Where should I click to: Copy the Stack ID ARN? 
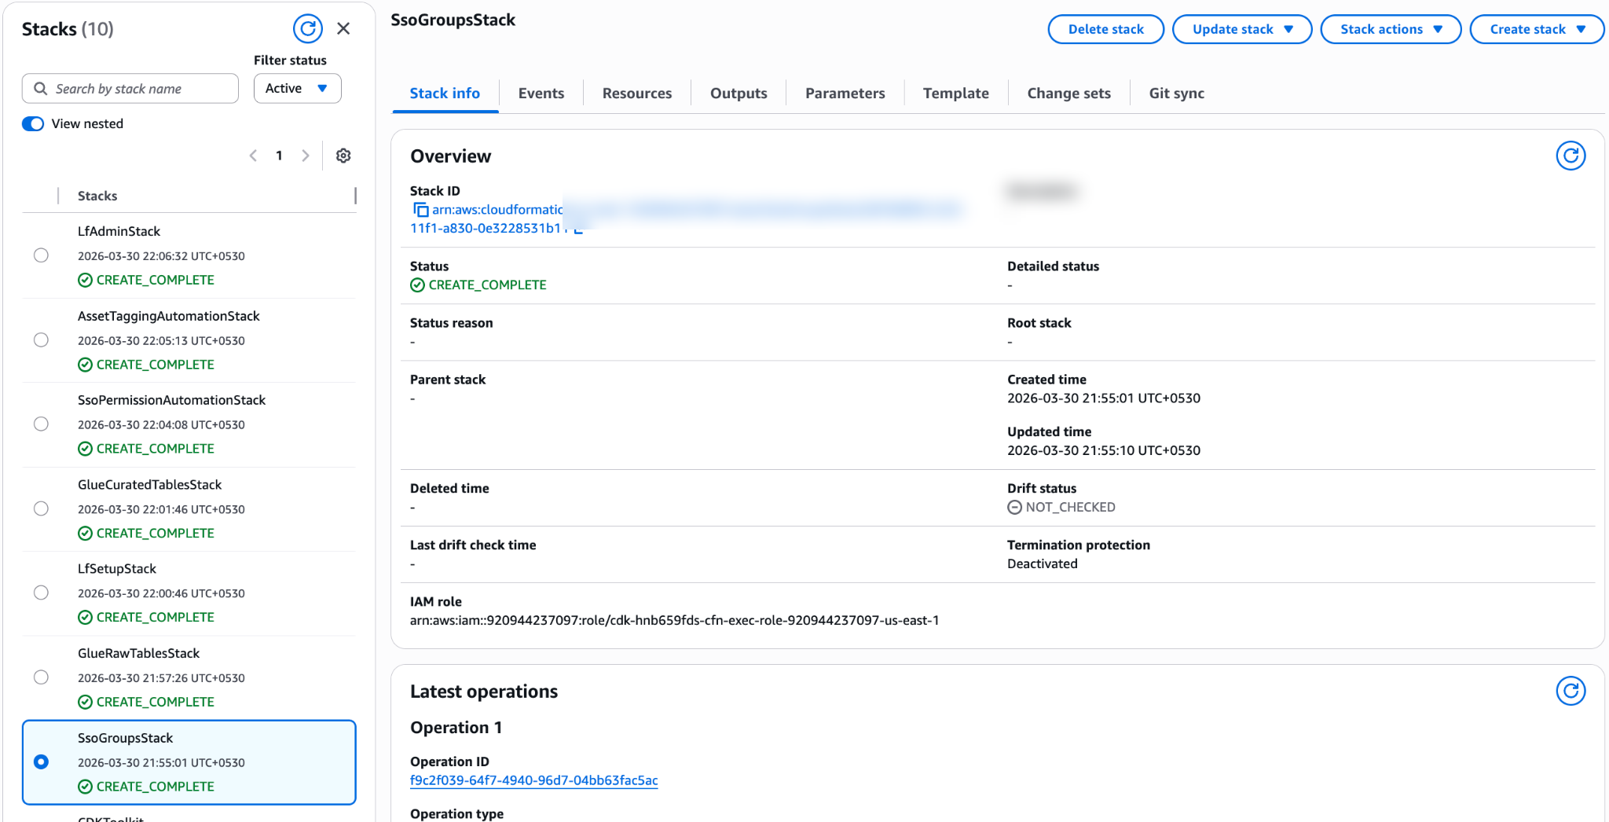click(420, 210)
